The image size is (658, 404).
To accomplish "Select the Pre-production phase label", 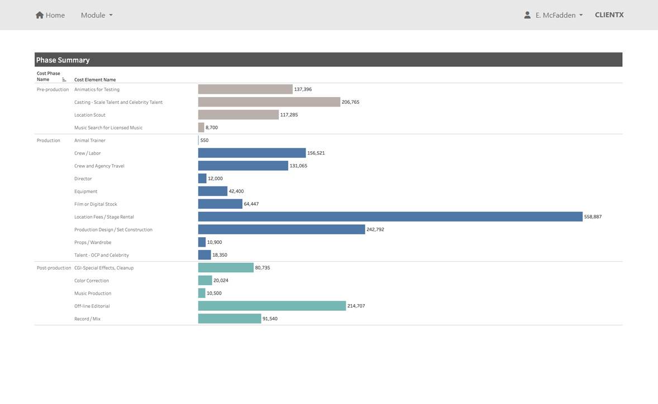I will click(x=52, y=89).
